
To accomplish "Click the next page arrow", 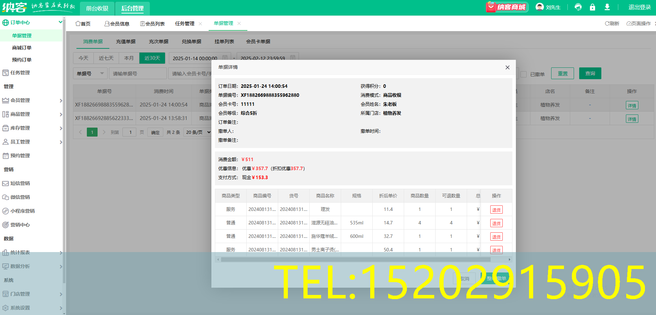I will point(104,132).
